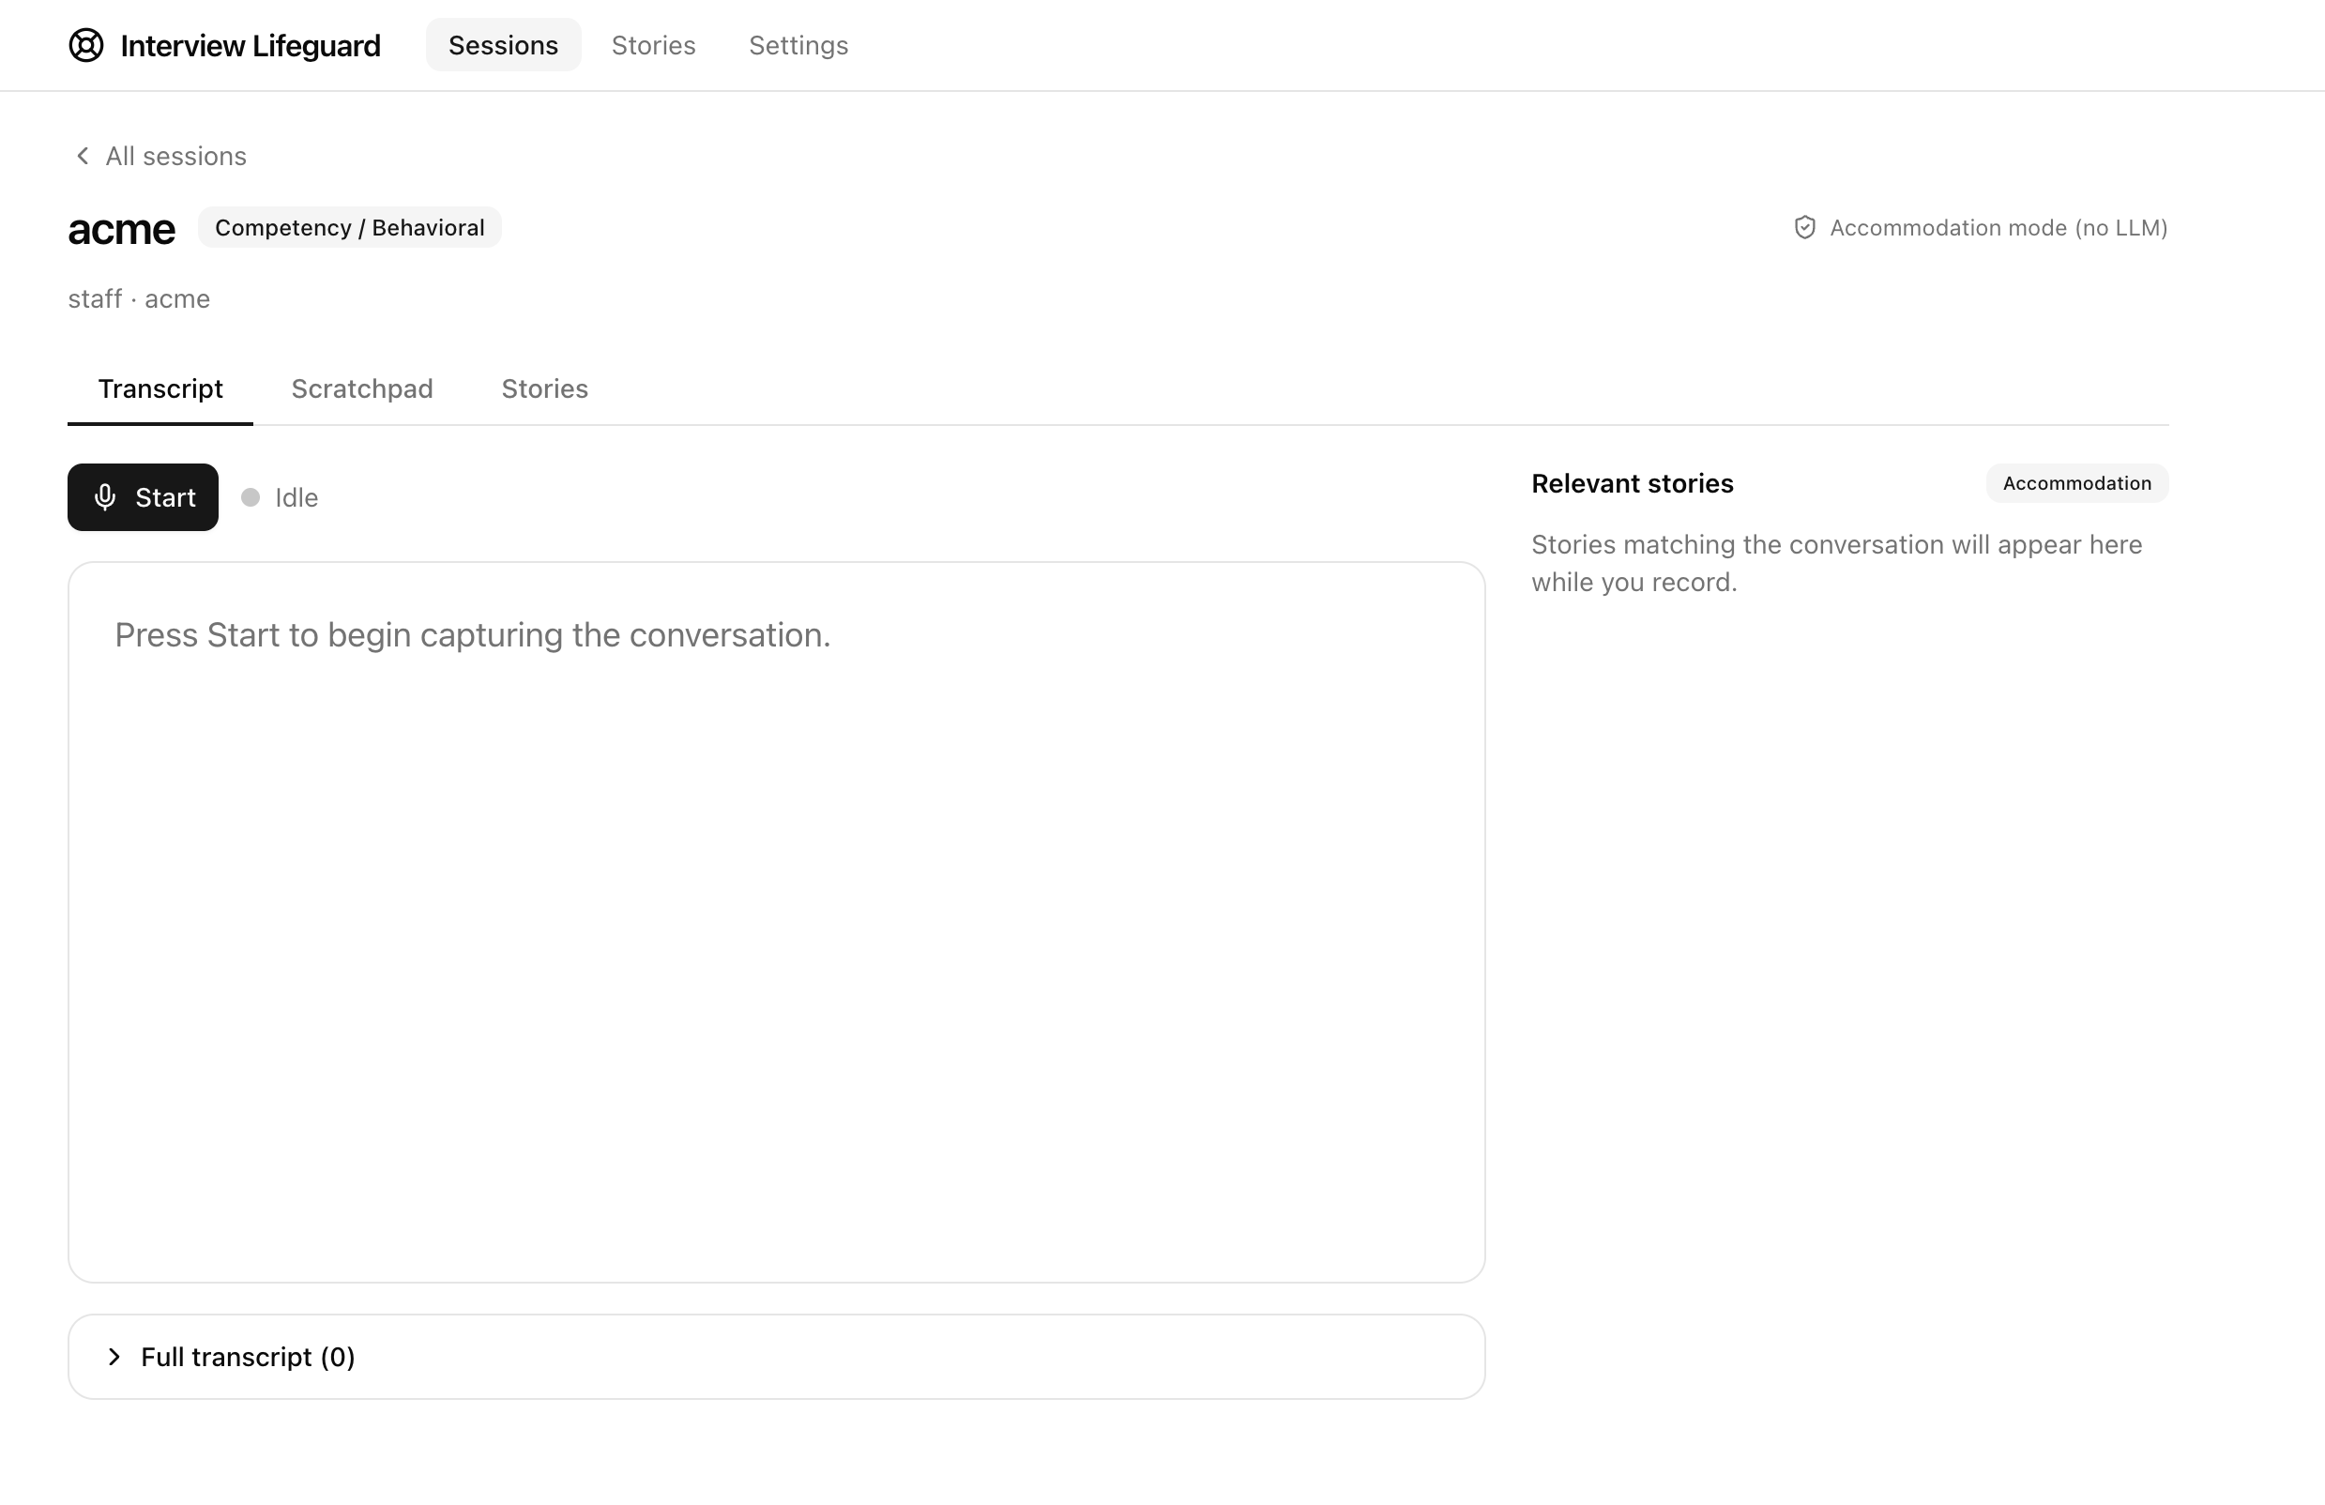Switch to the Scratchpad tab

362,388
